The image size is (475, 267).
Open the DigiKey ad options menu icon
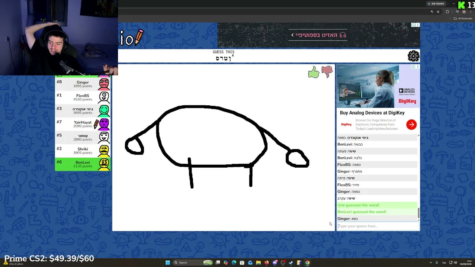pyautogui.click(x=418, y=67)
